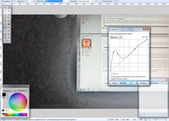Open the Основной color selector dropdown

pyautogui.click(x=10, y=90)
